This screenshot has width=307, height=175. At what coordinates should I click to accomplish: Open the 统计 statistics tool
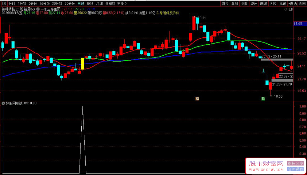click(254, 3)
